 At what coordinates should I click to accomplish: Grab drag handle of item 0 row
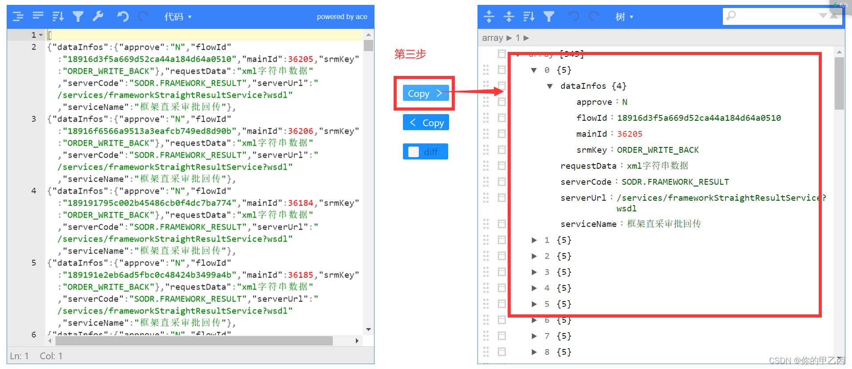[486, 70]
